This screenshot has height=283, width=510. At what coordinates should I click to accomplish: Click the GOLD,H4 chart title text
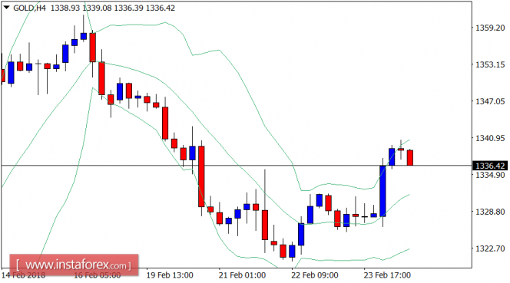click(x=29, y=8)
